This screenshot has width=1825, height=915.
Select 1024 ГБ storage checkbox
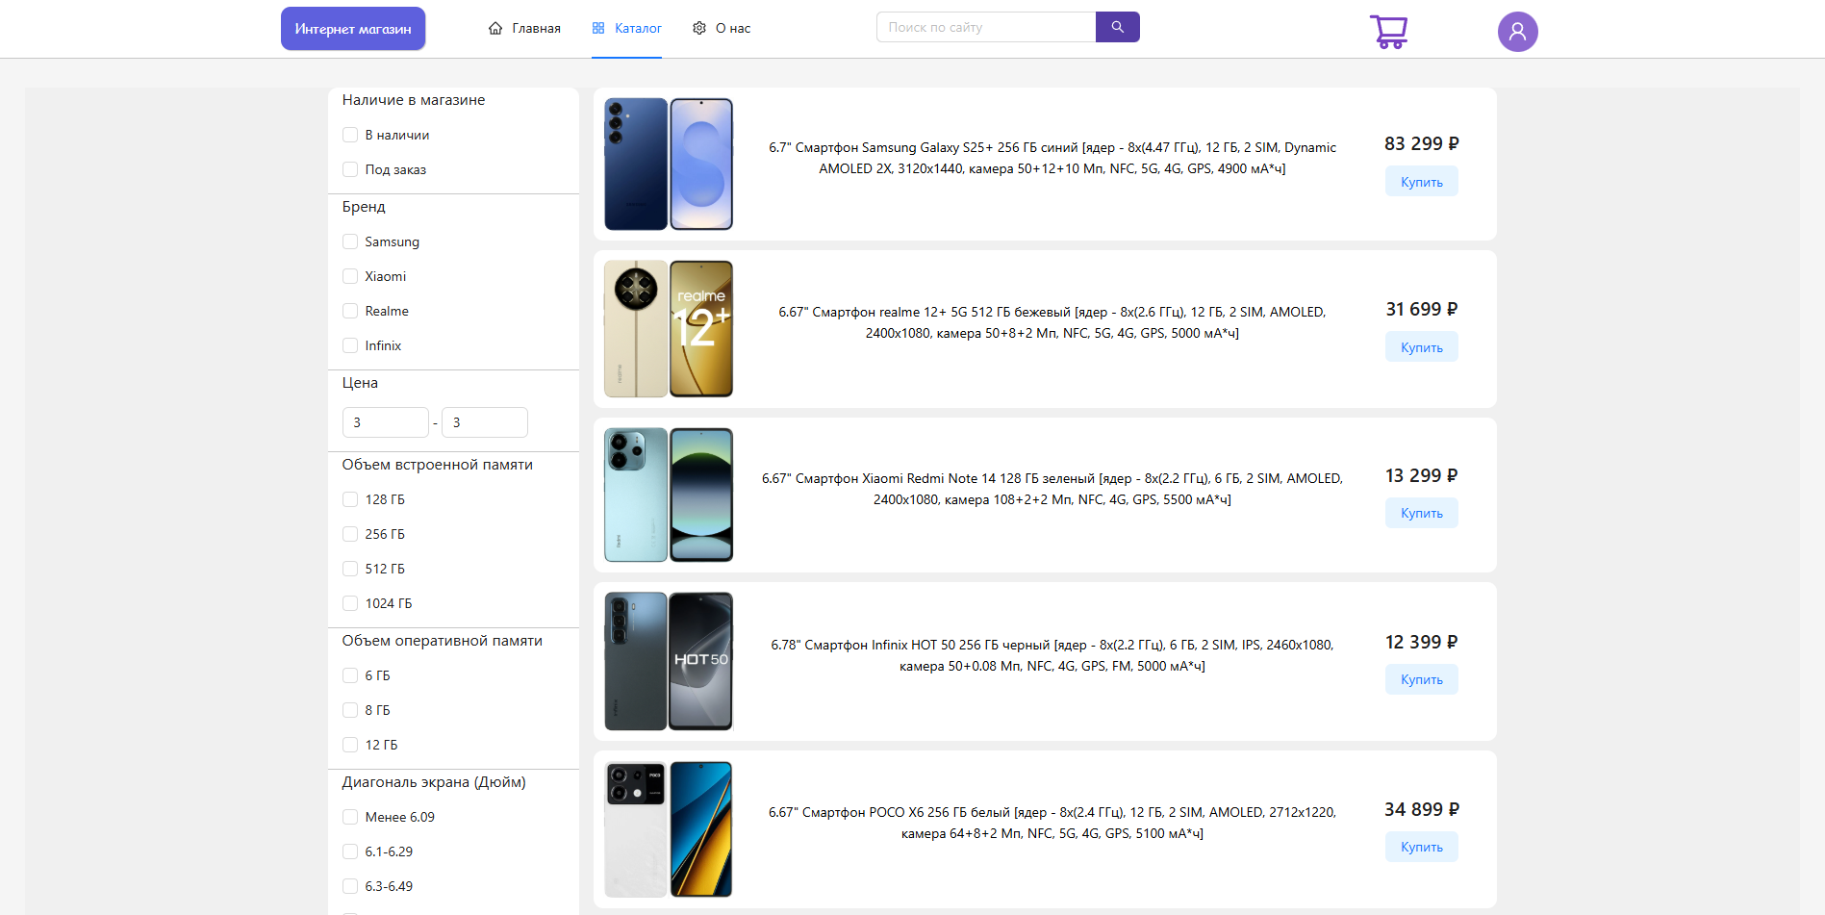pyautogui.click(x=350, y=603)
